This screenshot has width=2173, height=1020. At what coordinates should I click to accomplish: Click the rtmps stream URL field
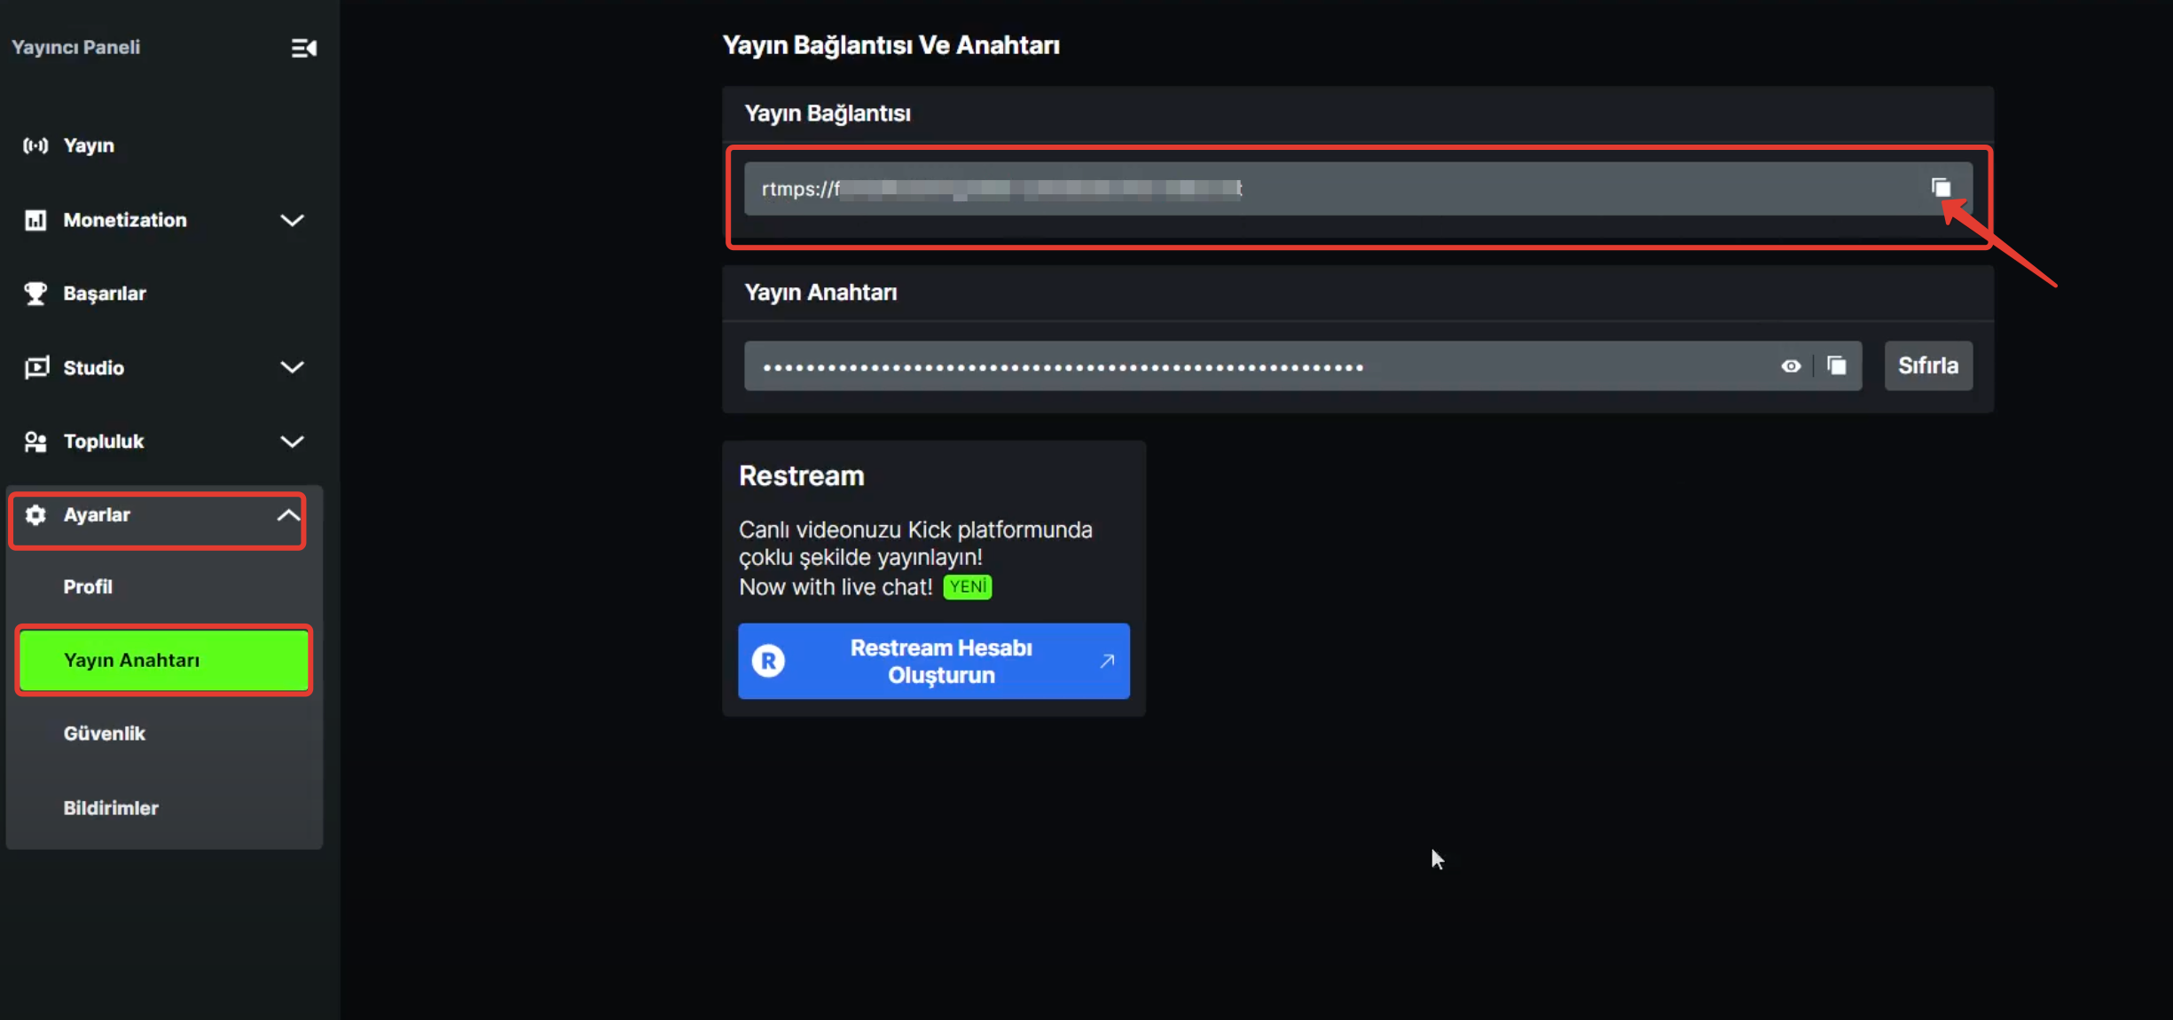coord(1358,188)
